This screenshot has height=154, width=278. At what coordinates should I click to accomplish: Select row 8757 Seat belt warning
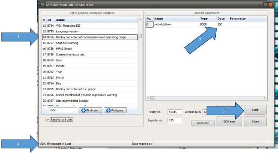tap(90, 43)
